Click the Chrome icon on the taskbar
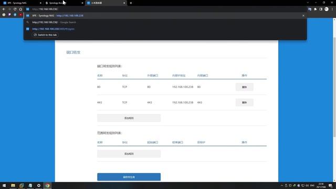The height and width of the screenshot is (189, 336). (x=47, y=185)
